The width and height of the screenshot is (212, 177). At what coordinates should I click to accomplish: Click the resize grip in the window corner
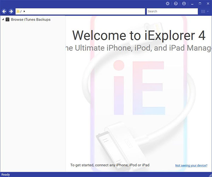[210, 175]
